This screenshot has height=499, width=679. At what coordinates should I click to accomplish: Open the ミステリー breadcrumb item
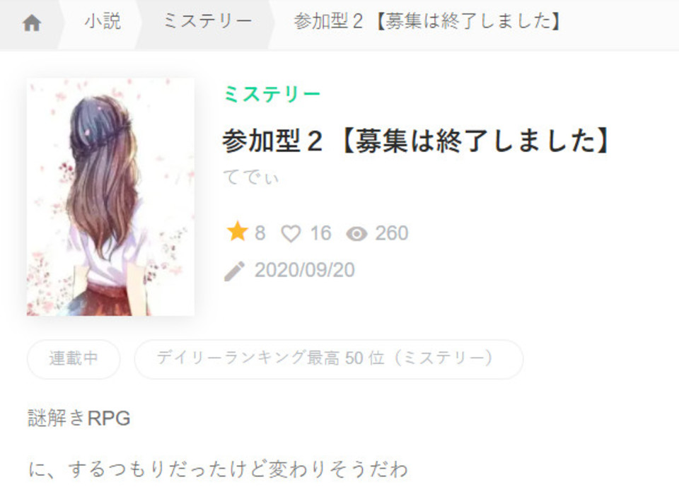tap(207, 20)
